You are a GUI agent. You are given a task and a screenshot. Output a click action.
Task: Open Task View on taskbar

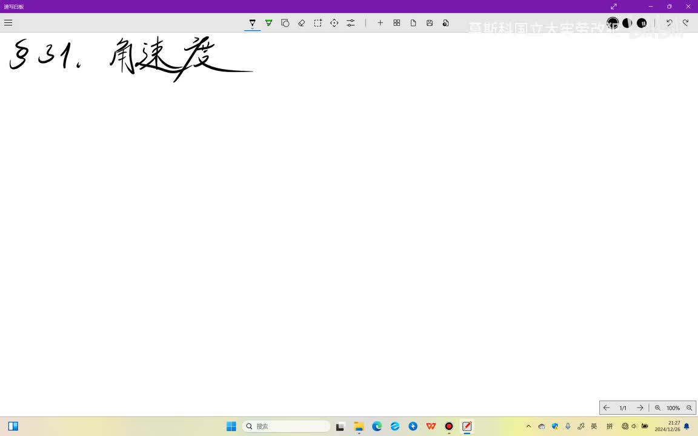(x=340, y=426)
